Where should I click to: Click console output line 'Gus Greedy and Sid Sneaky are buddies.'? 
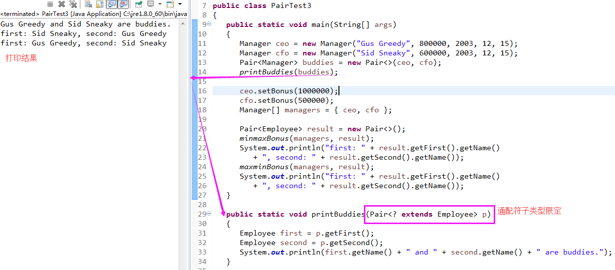pos(85,24)
